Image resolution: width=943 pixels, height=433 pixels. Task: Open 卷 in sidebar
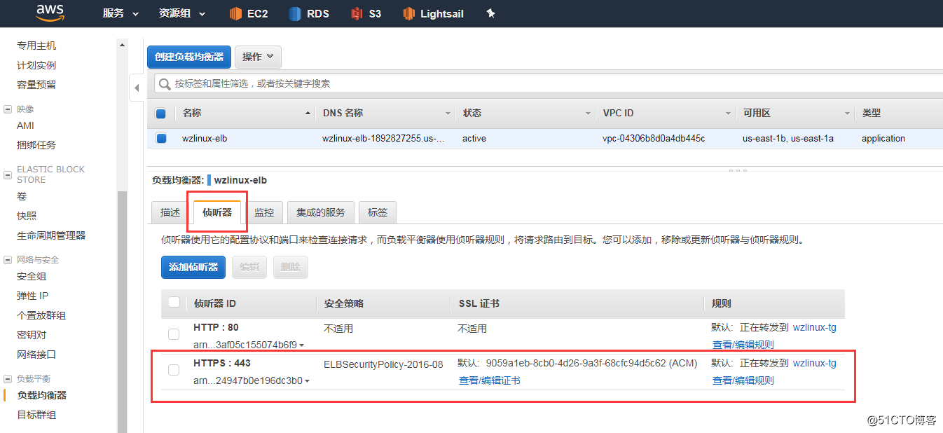22,196
